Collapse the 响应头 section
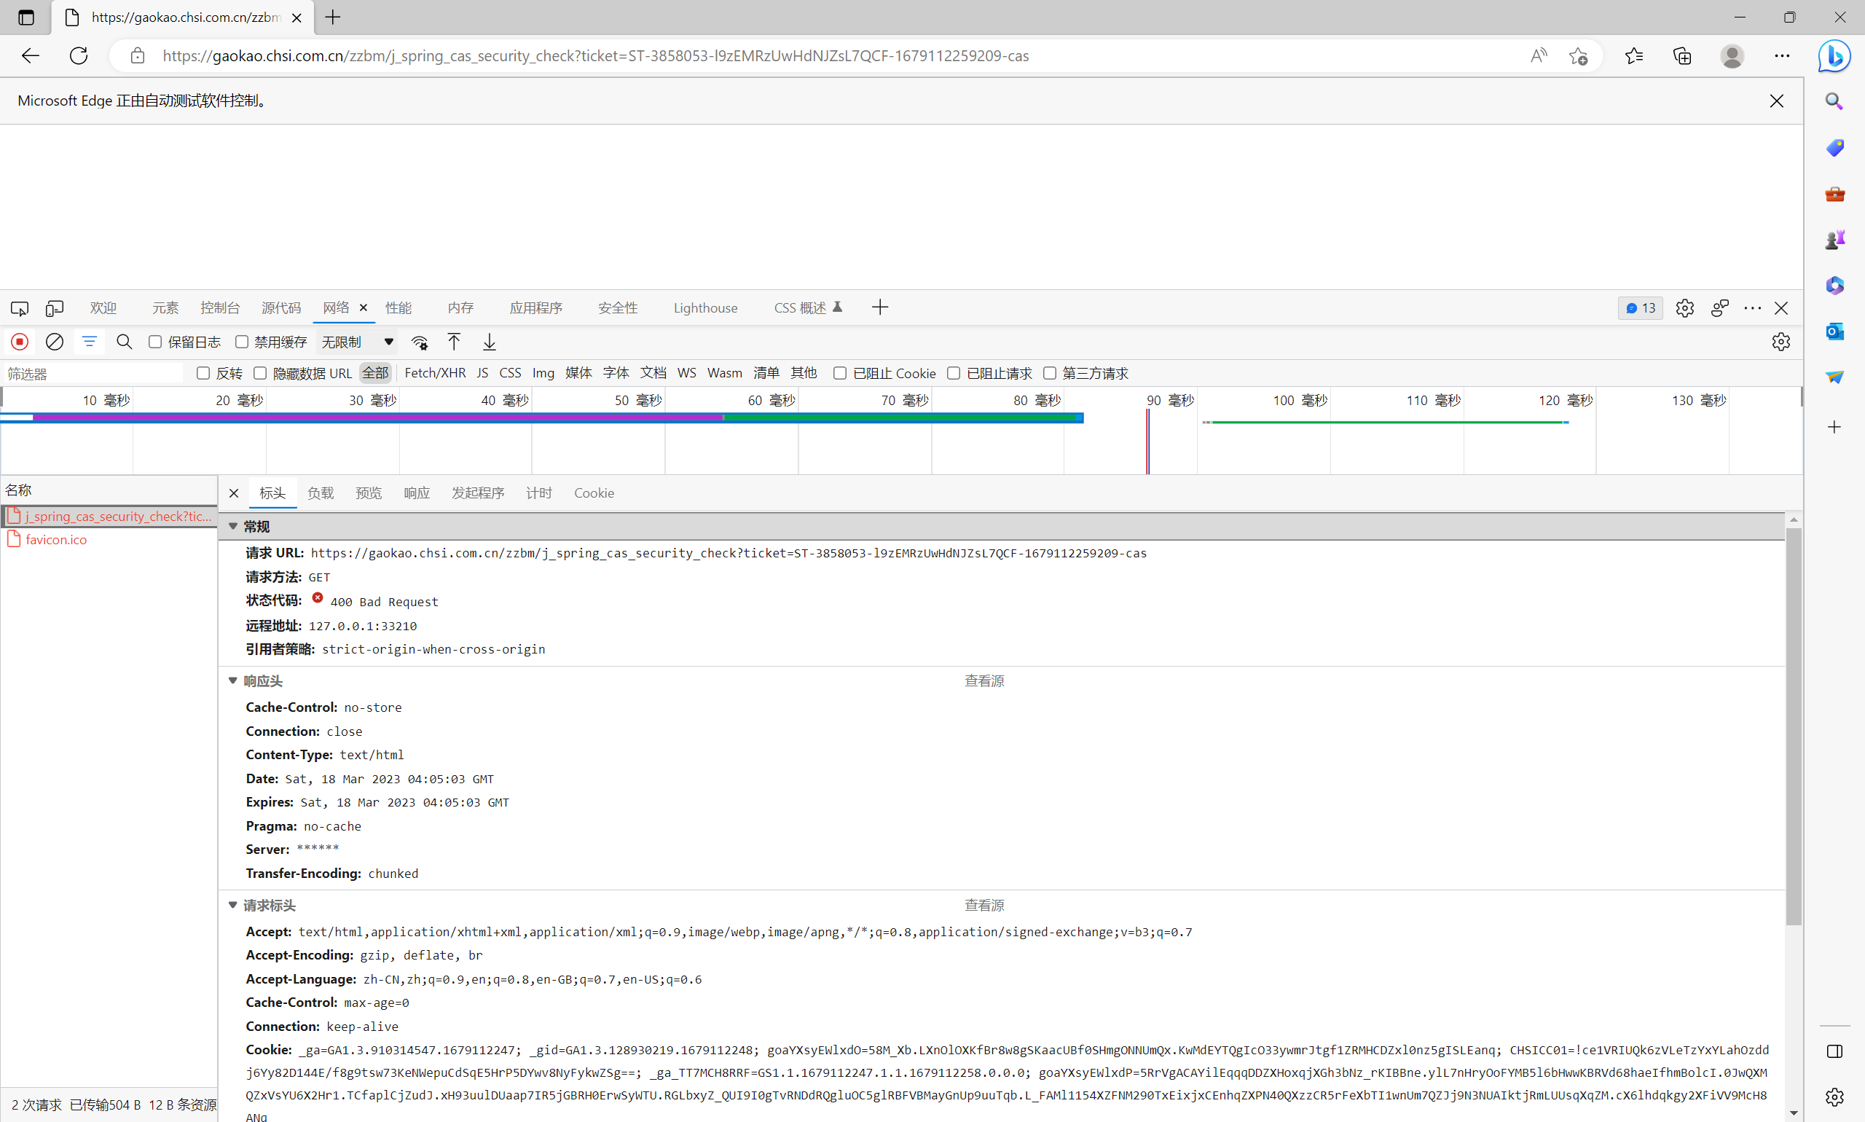This screenshot has width=1865, height=1122. coord(233,680)
